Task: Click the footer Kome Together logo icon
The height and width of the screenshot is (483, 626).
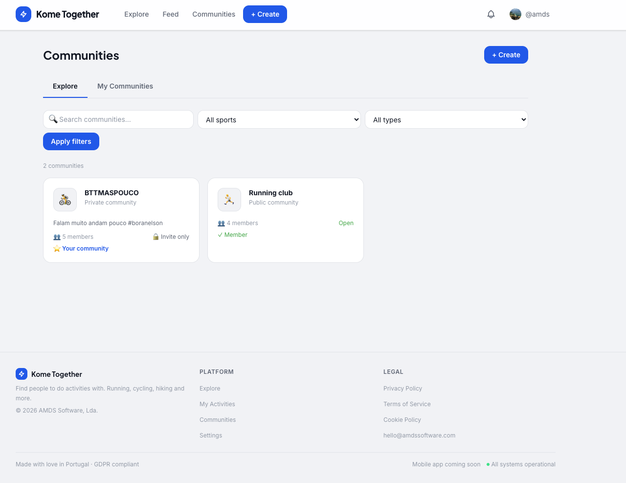Action: click(22, 374)
